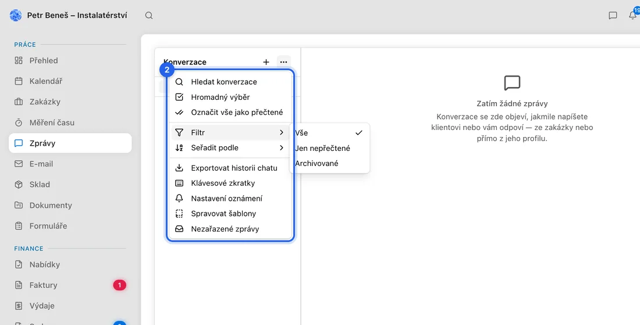Open Přehled in sidebar
Viewport: 640px width, 325px height.
point(70,61)
